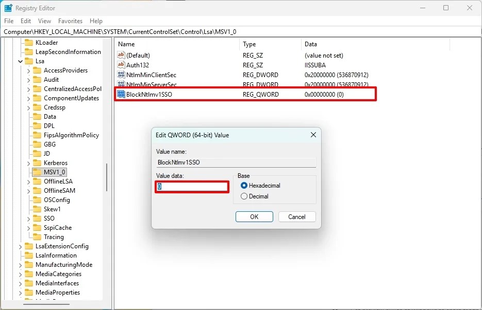Click the Name column header
The width and height of the screenshot is (482, 310).
[x=177, y=44]
